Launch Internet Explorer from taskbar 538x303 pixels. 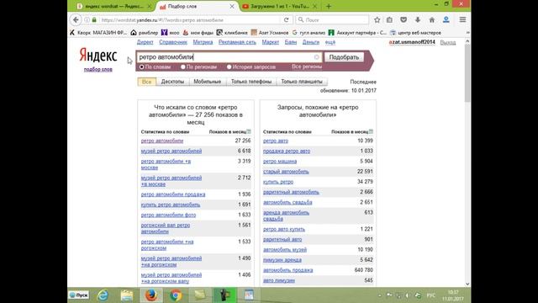103,295
